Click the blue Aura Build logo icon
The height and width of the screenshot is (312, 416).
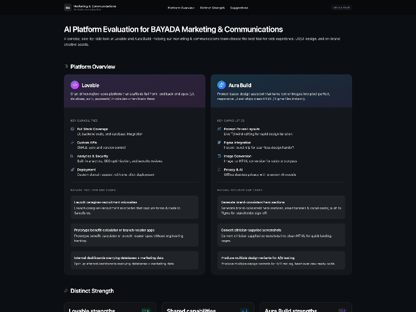(222, 85)
